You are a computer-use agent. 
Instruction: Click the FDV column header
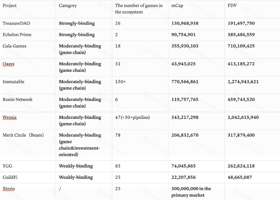(x=232, y=6)
